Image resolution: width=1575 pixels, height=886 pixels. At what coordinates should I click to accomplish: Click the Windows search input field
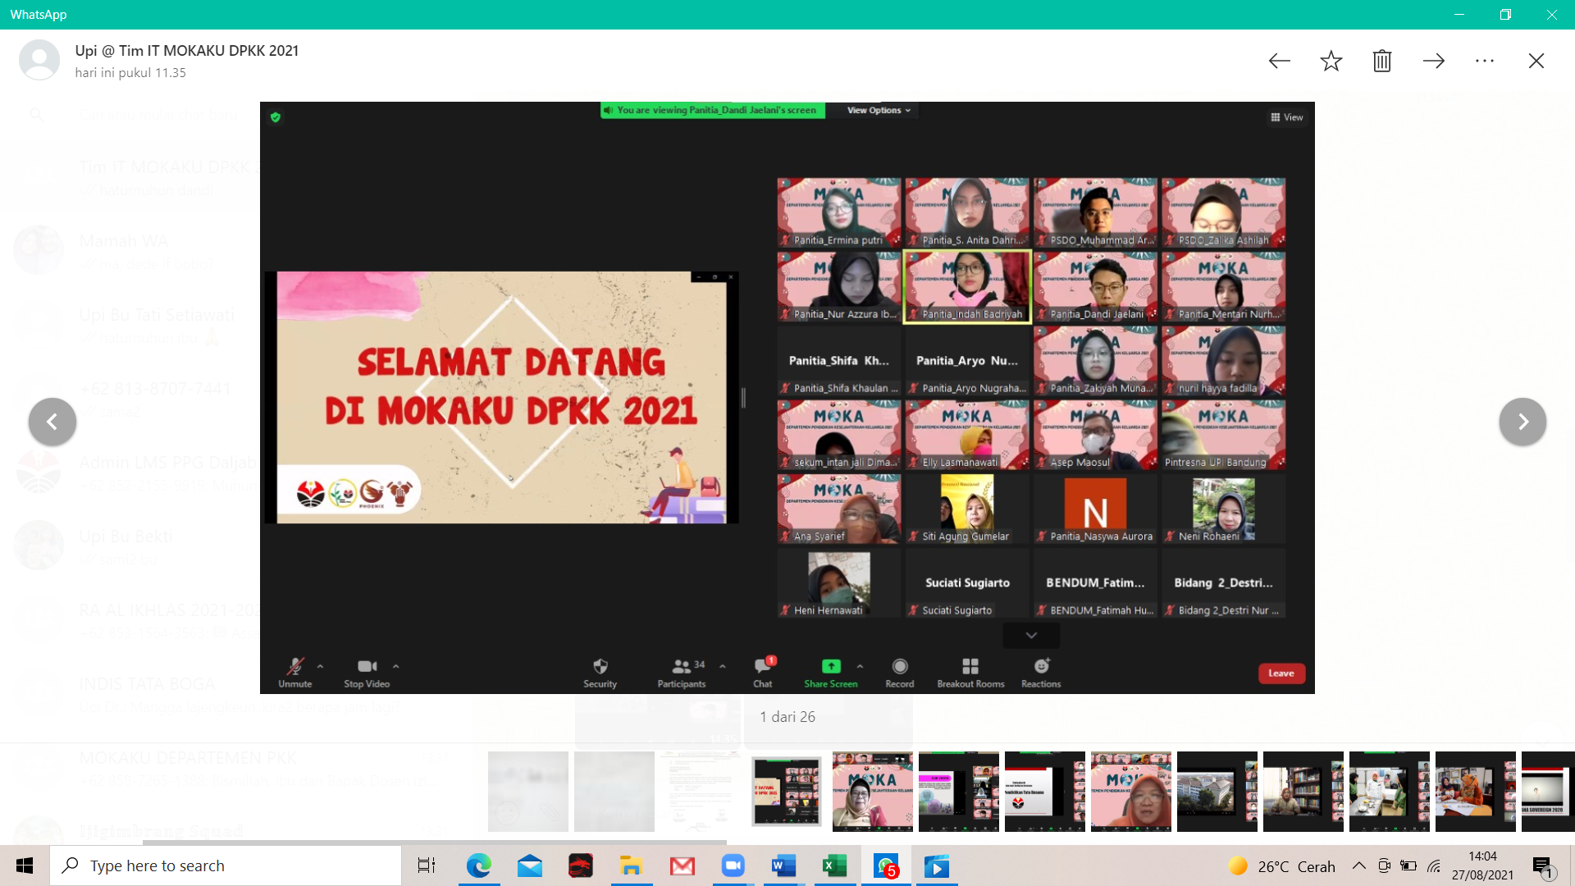tap(226, 865)
